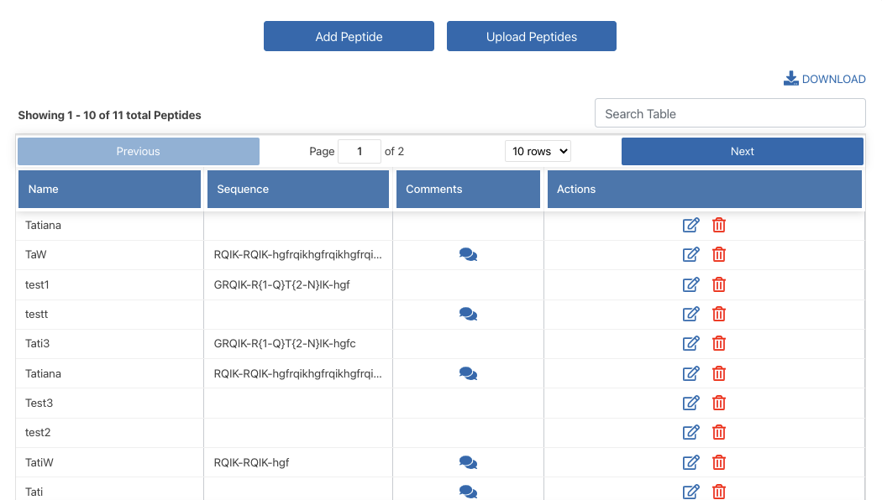The image size is (882, 500).
Task: Open comments for the TaW peptide
Action: point(468,254)
